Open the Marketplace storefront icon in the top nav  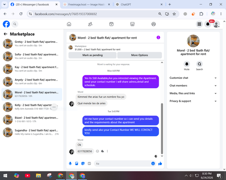point(132,24)
